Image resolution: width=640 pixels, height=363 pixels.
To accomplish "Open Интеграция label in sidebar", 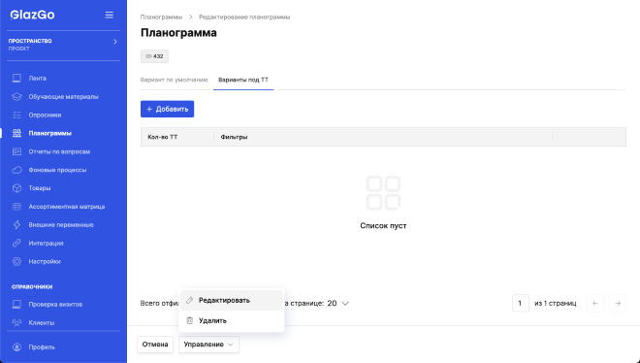I will point(46,244).
